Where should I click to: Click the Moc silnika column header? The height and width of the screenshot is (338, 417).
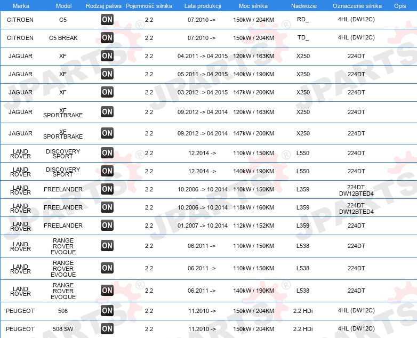pyautogui.click(x=253, y=6)
